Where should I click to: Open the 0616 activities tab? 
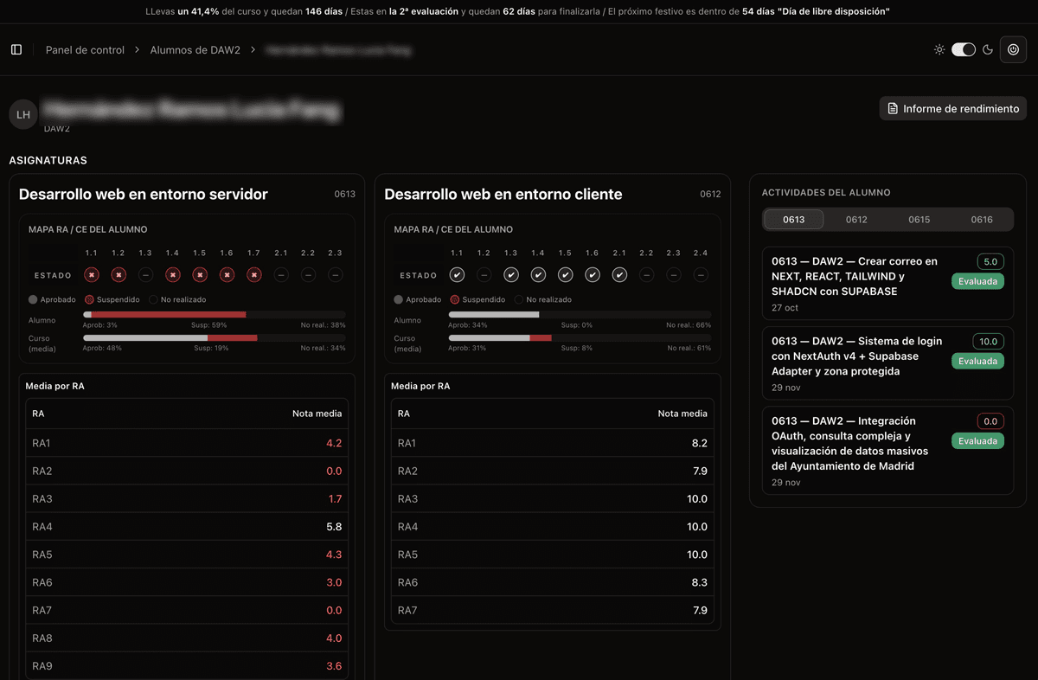981,220
